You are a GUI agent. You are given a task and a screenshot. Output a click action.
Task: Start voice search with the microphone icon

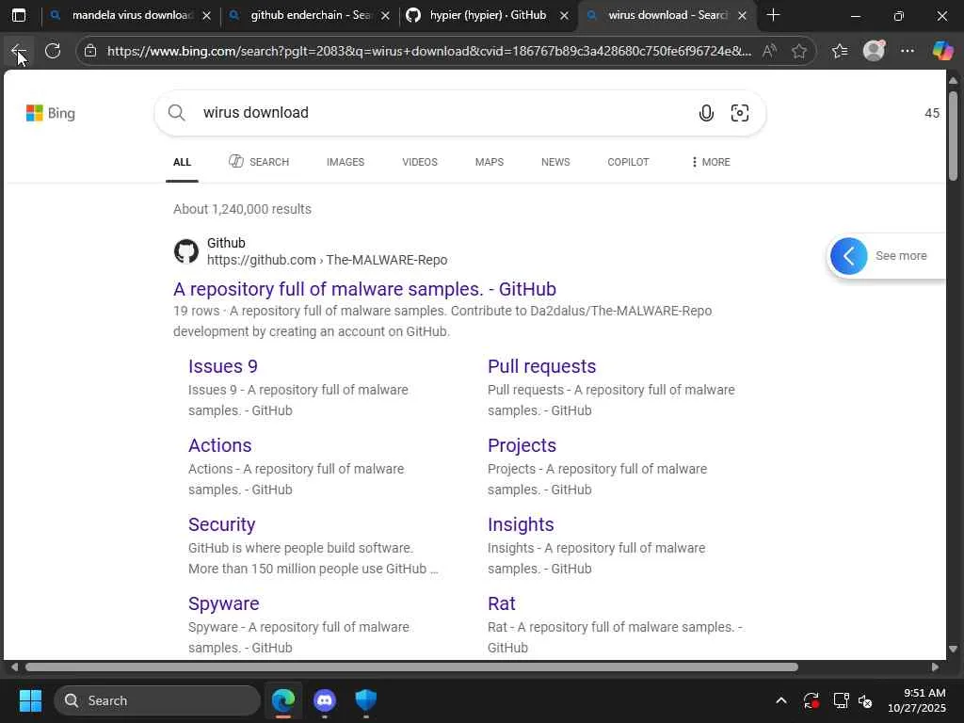[x=706, y=113]
